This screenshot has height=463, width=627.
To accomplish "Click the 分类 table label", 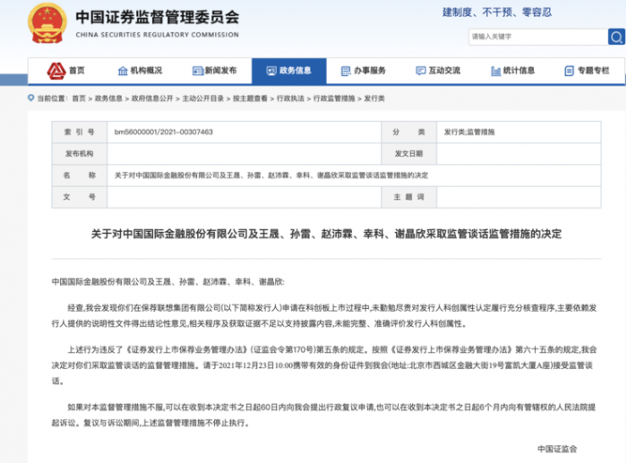I will [x=408, y=132].
